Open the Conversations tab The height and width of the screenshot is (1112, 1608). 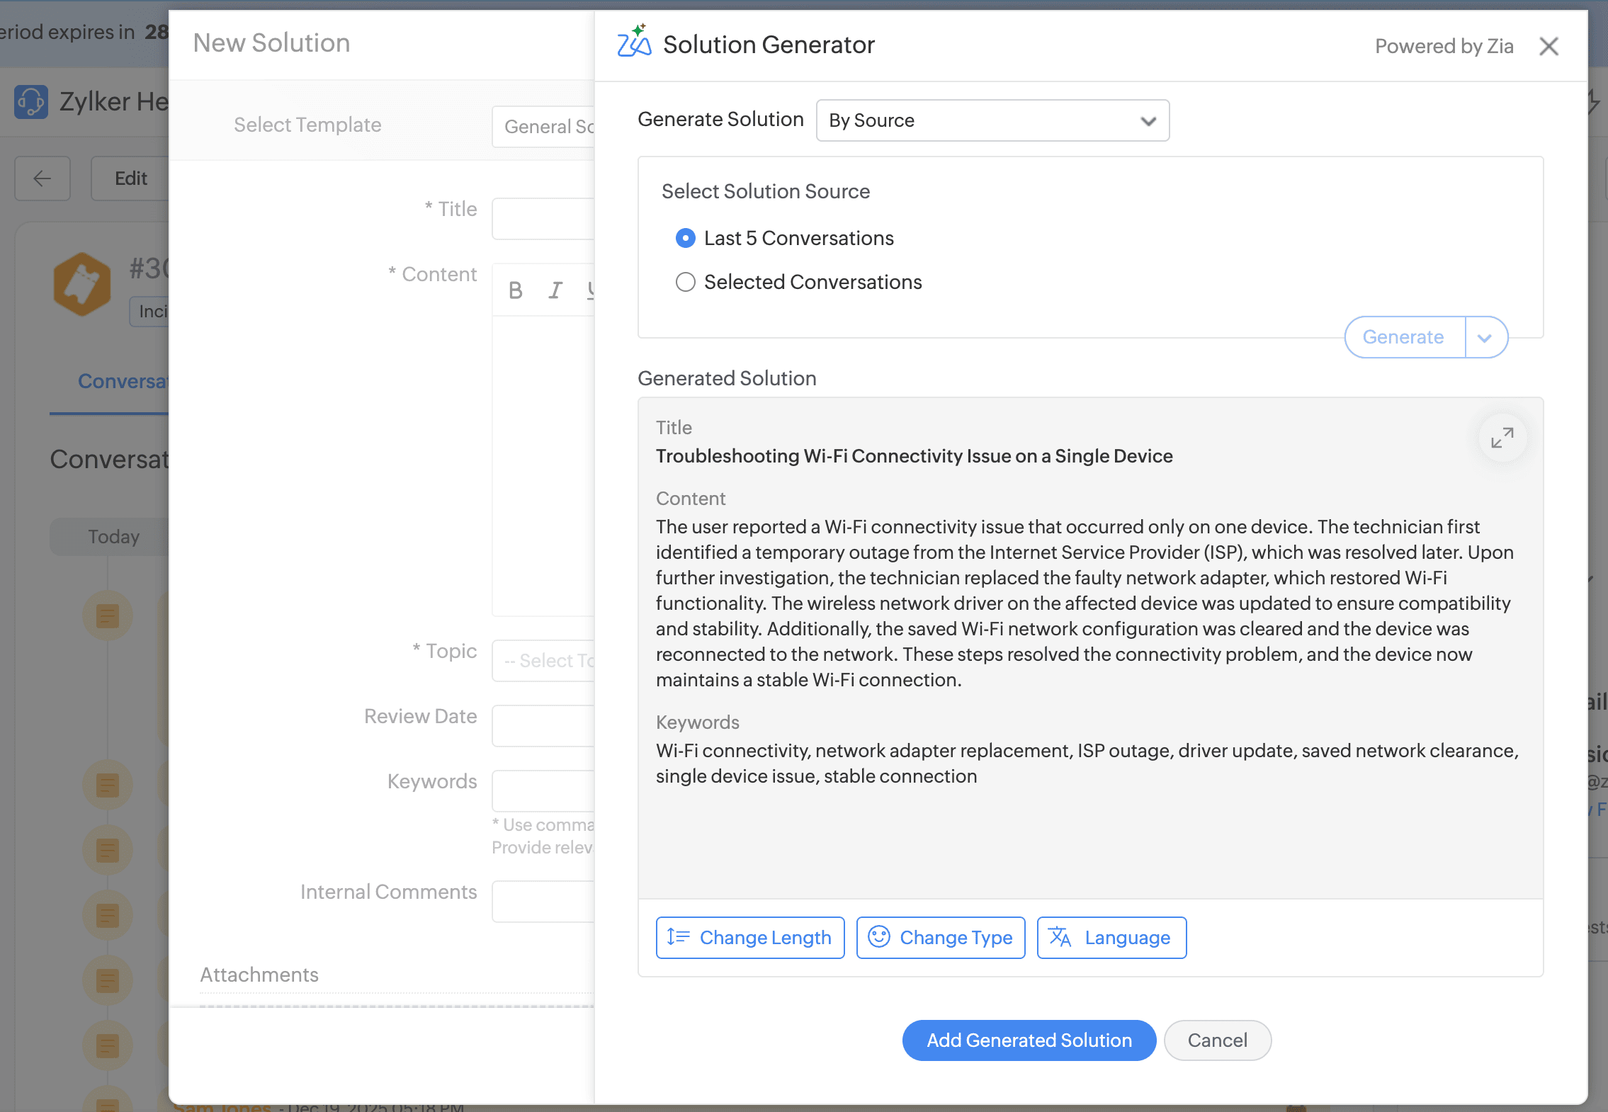coord(122,381)
